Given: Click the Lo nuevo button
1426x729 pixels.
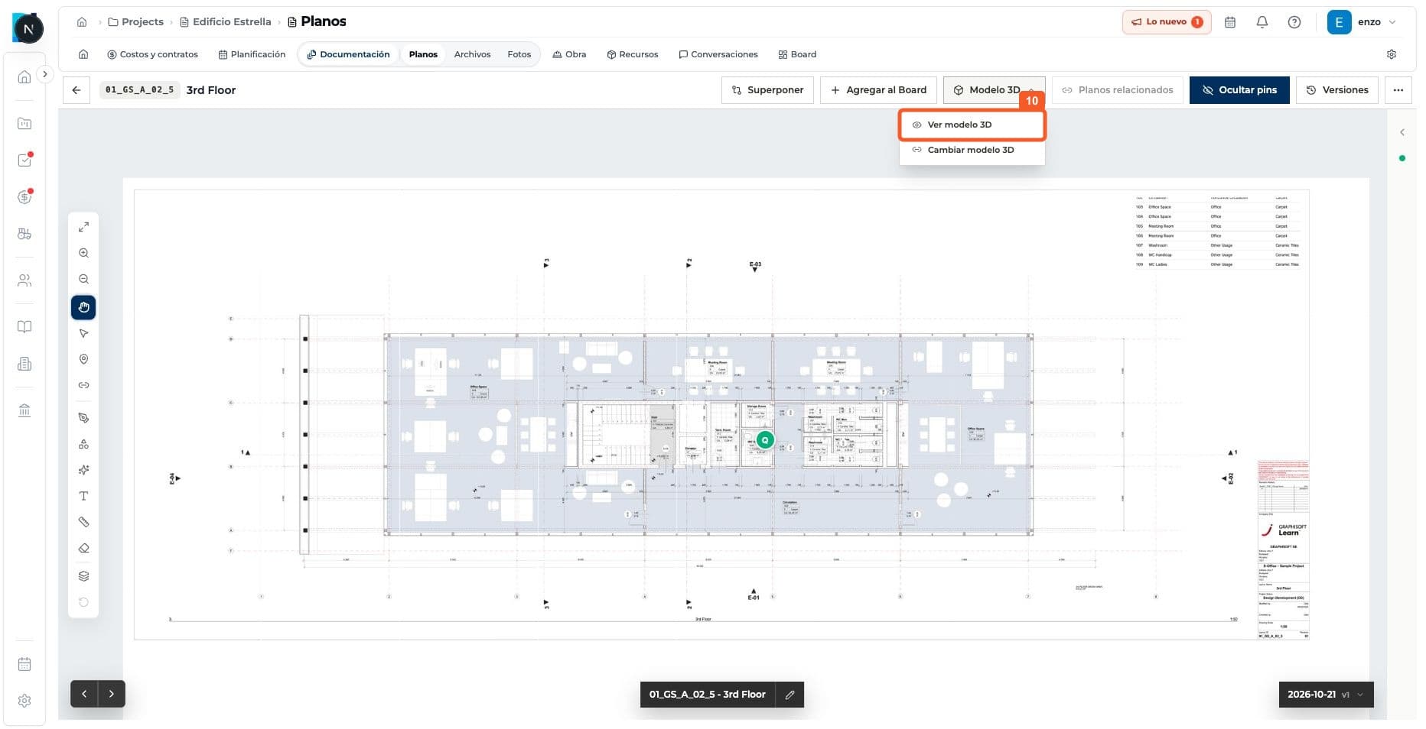Looking at the screenshot, I should click(1167, 22).
